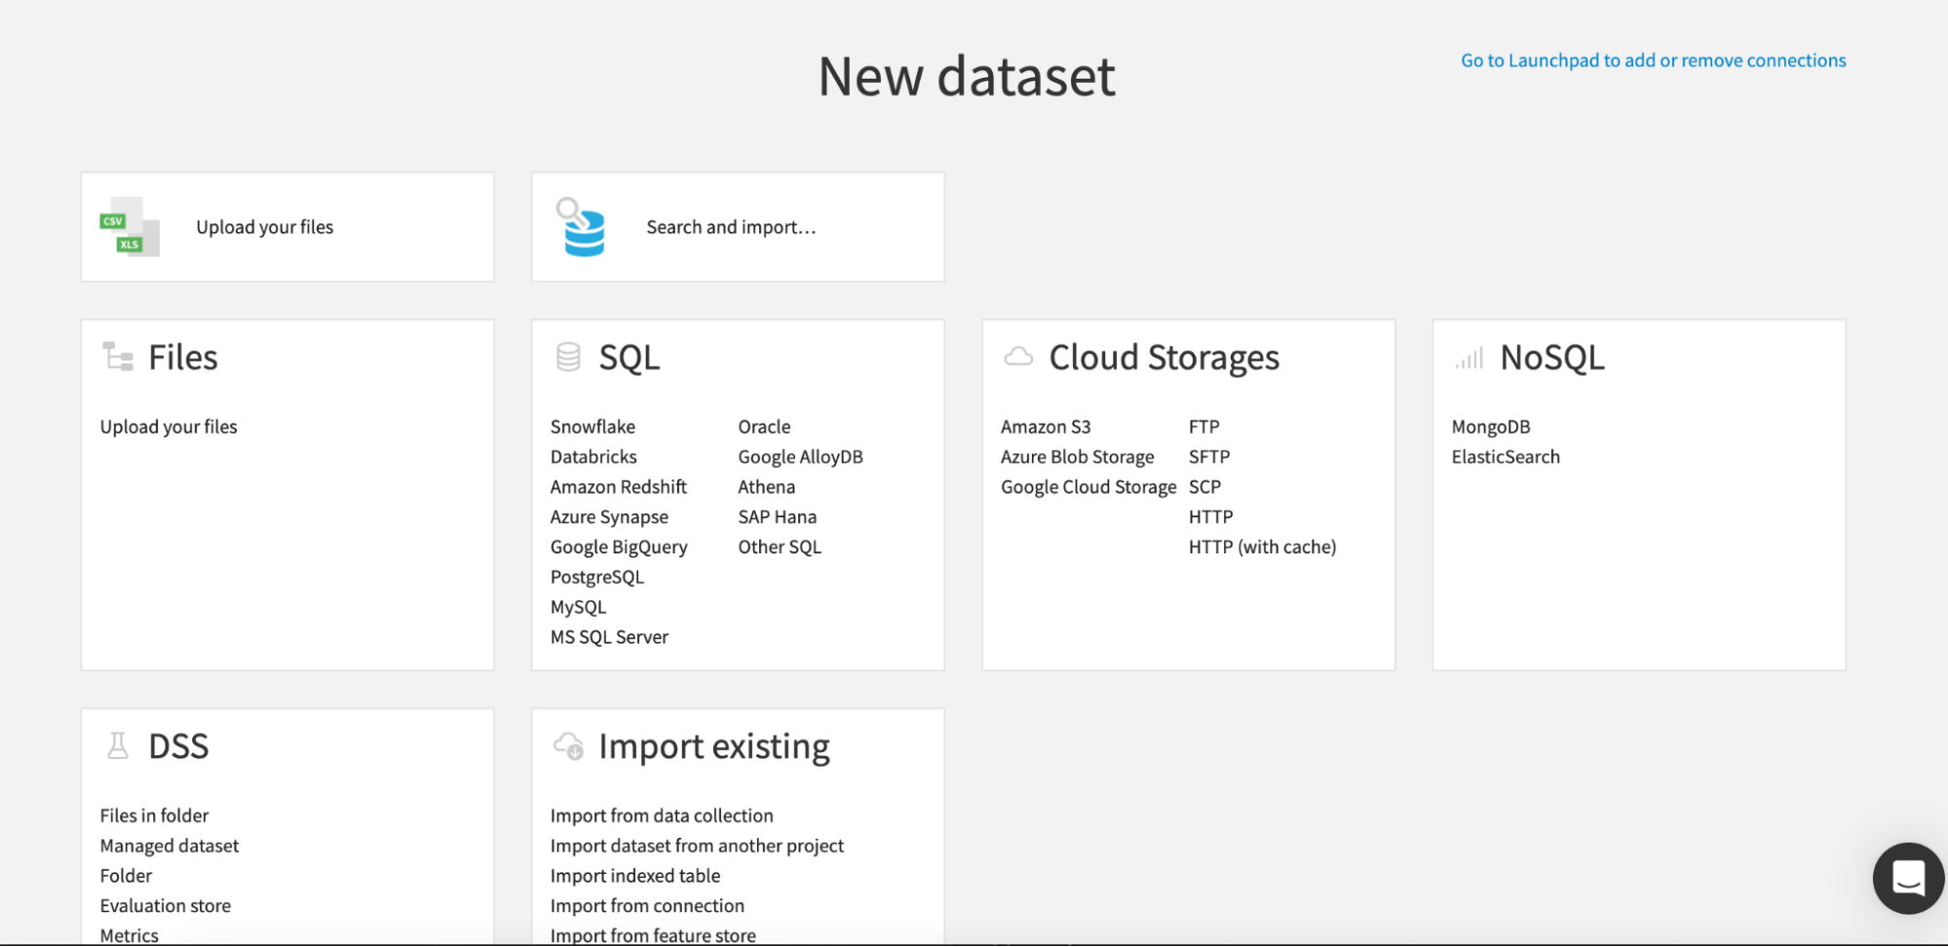Viewport: 1948px width, 947px height.
Task: Select Amazon S3 under Cloud Storages
Action: [x=1045, y=426]
